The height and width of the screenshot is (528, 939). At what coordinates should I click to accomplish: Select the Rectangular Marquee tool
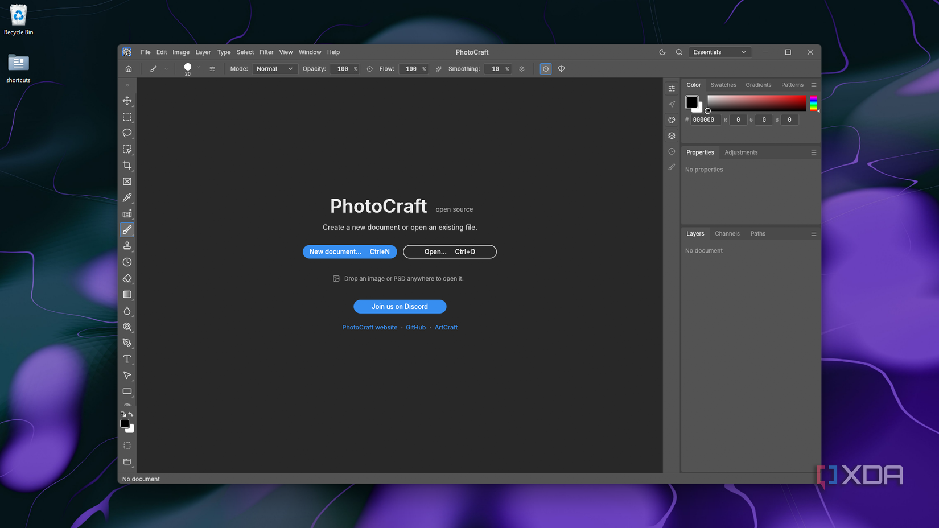pos(127,117)
